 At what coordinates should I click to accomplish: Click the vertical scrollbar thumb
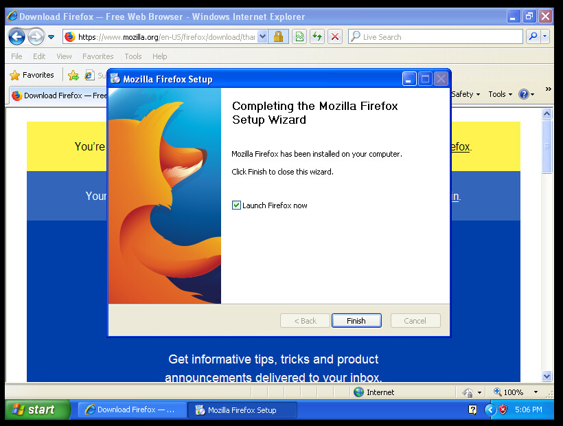(547, 146)
